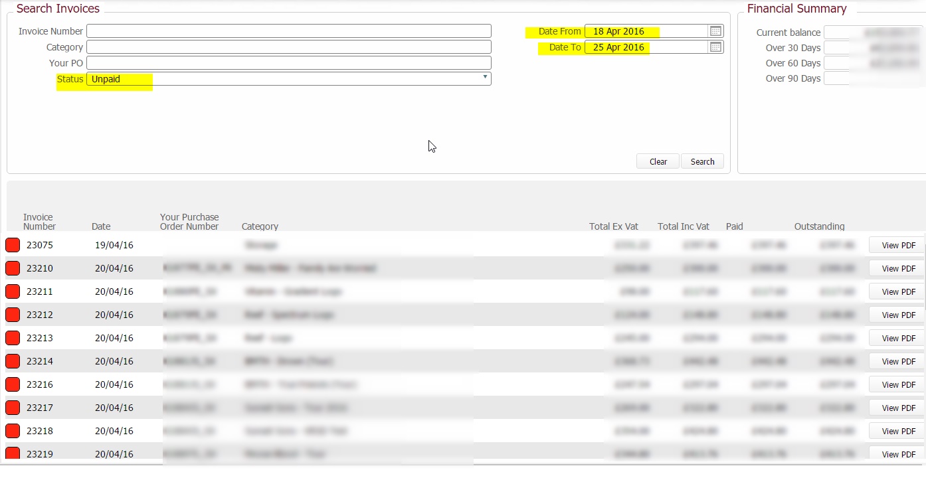This screenshot has height=482, width=926.
Task: Clear the invoice search filters
Action: click(x=658, y=161)
